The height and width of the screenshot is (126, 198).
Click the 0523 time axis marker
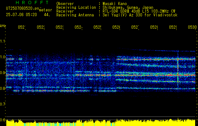59,27
